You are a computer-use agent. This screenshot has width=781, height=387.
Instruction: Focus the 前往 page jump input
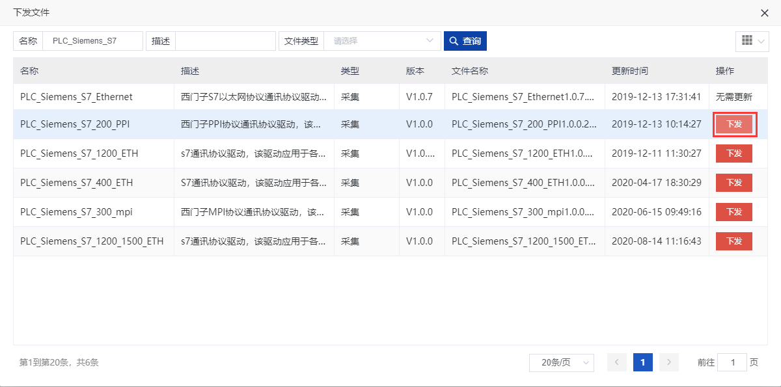point(732,362)
